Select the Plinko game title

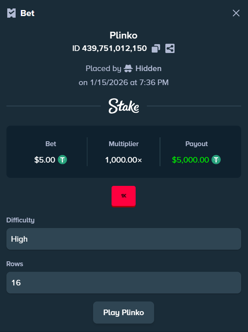tap(124, 35)
